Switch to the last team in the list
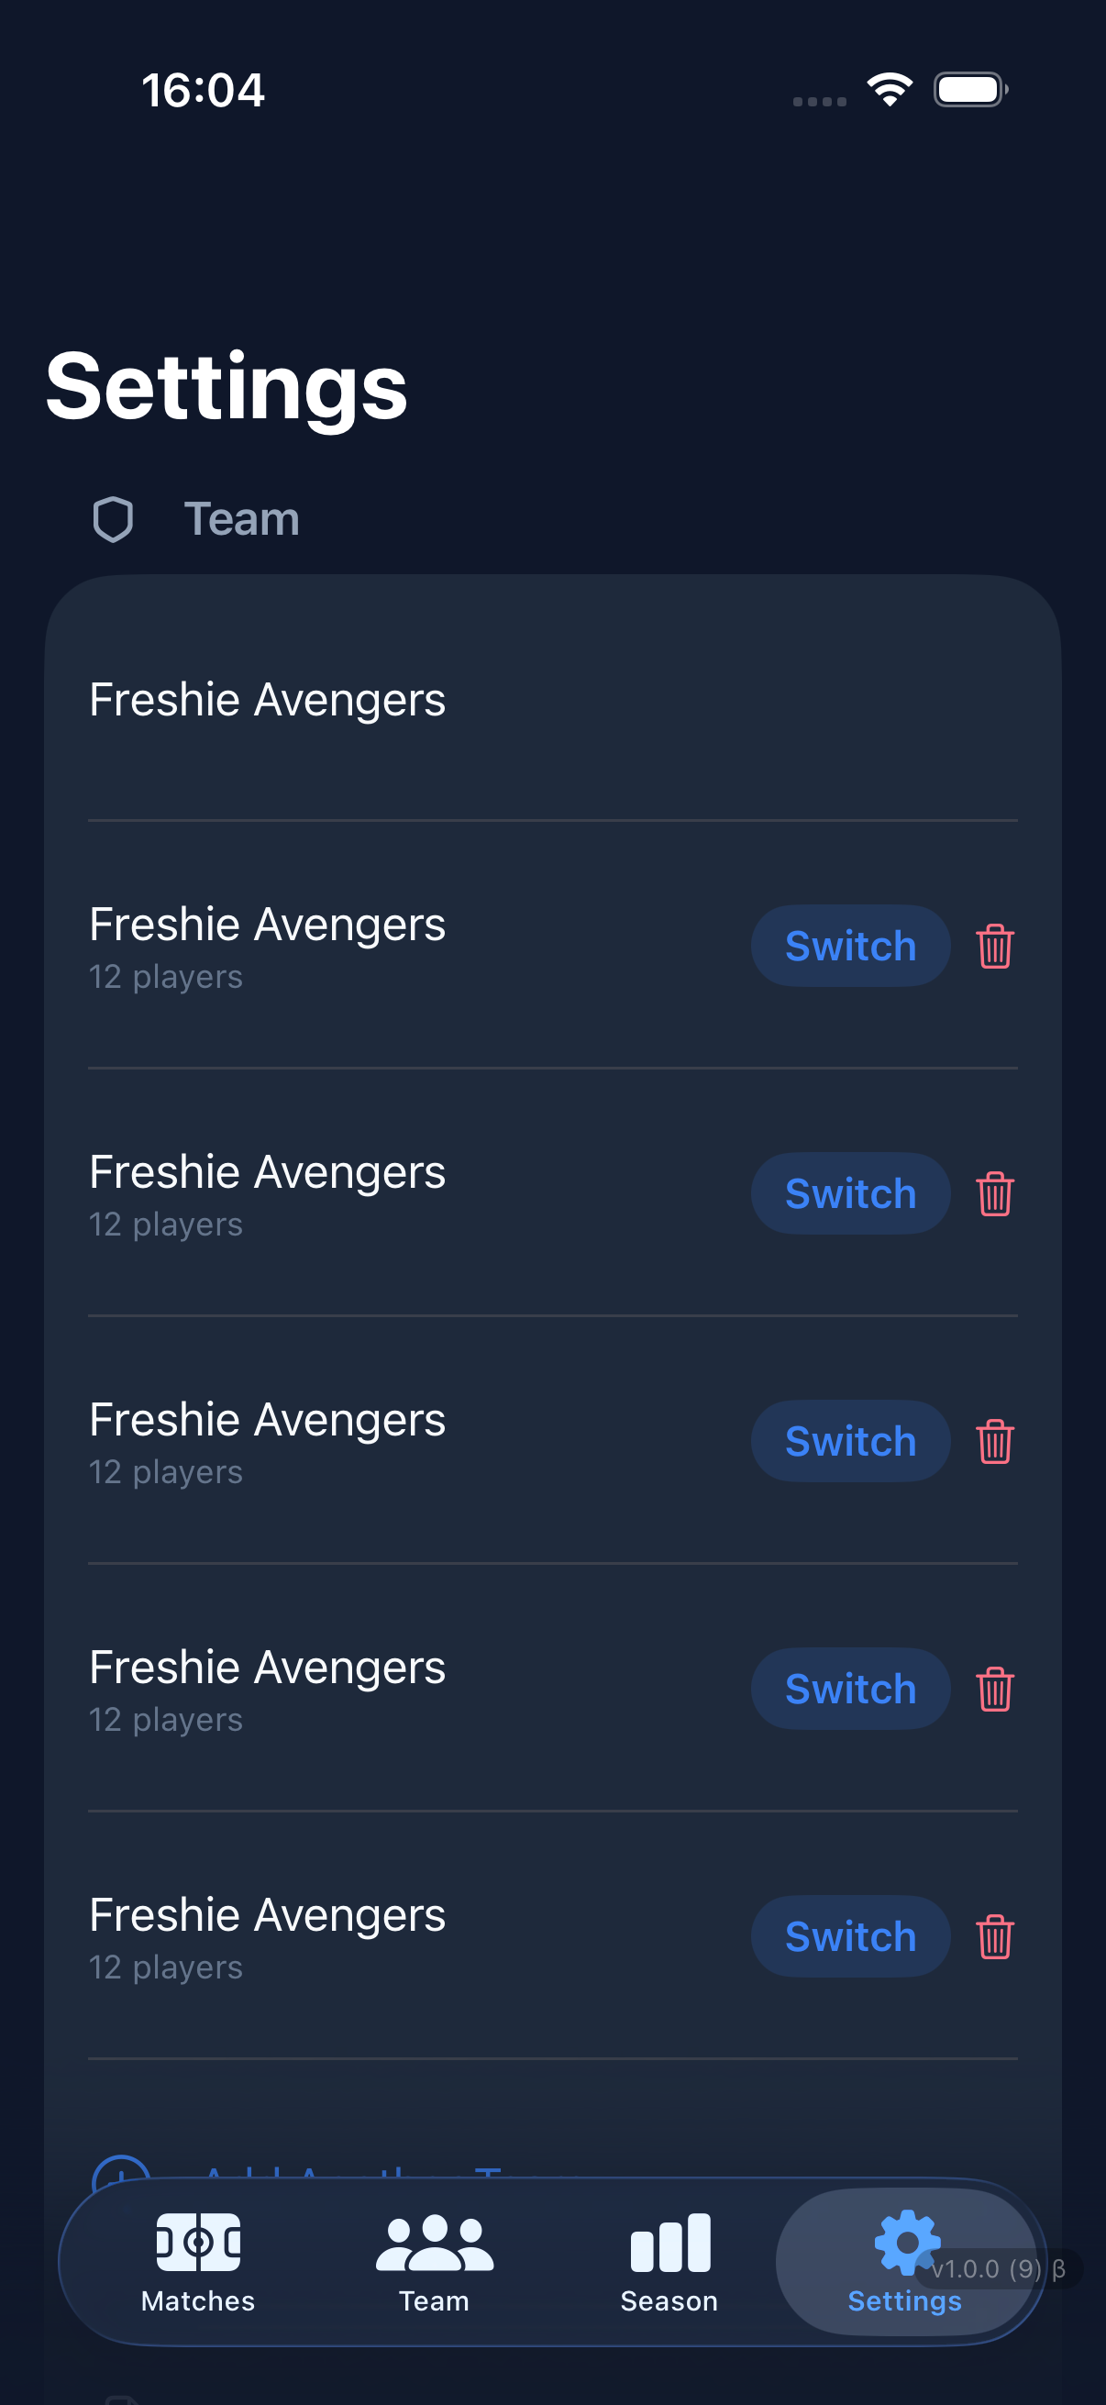1106x2405 pixels. click(850, 1935)
